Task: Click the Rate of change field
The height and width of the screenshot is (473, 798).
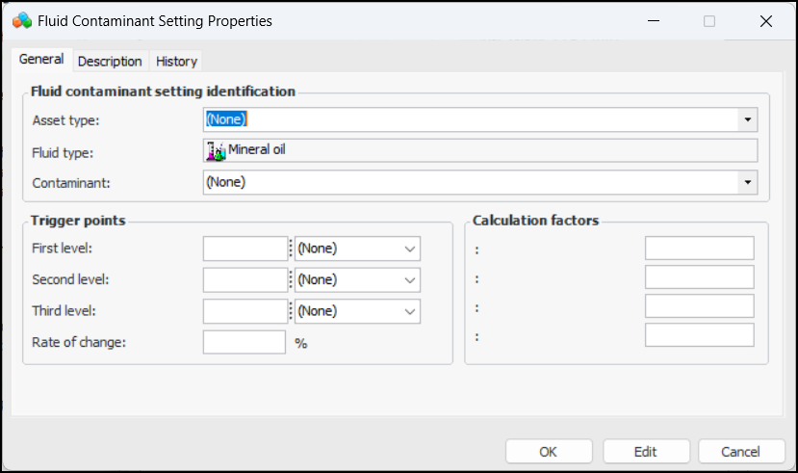Action: pos(244,343)
